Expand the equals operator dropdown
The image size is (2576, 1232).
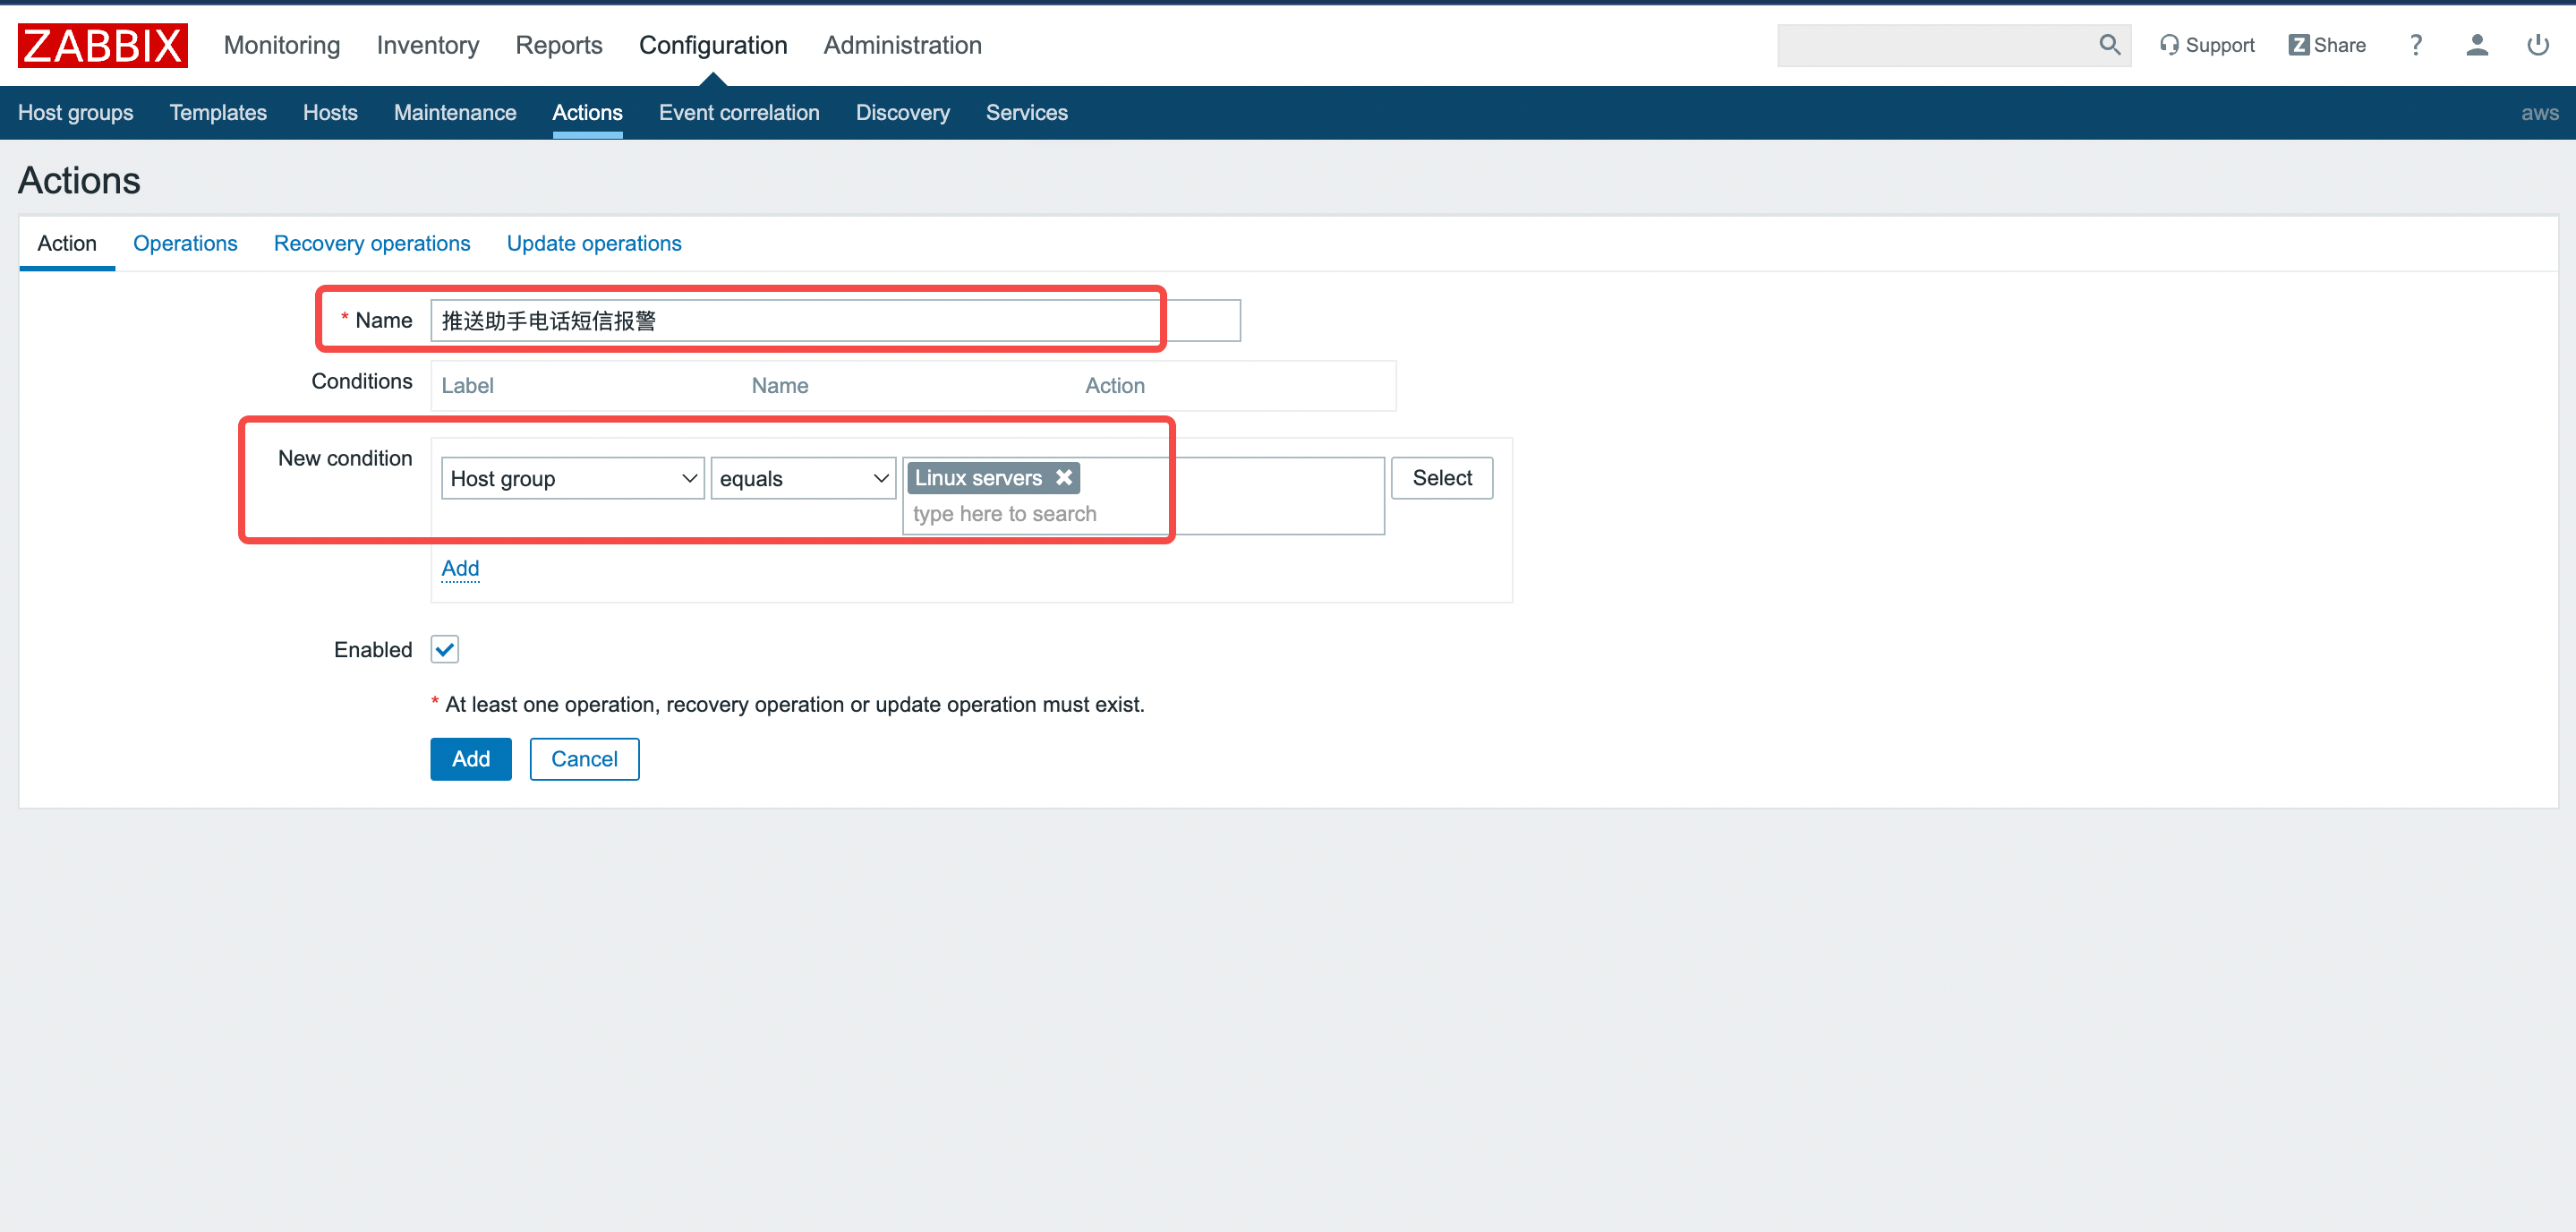pyautogui.click(x=803, y=479)
